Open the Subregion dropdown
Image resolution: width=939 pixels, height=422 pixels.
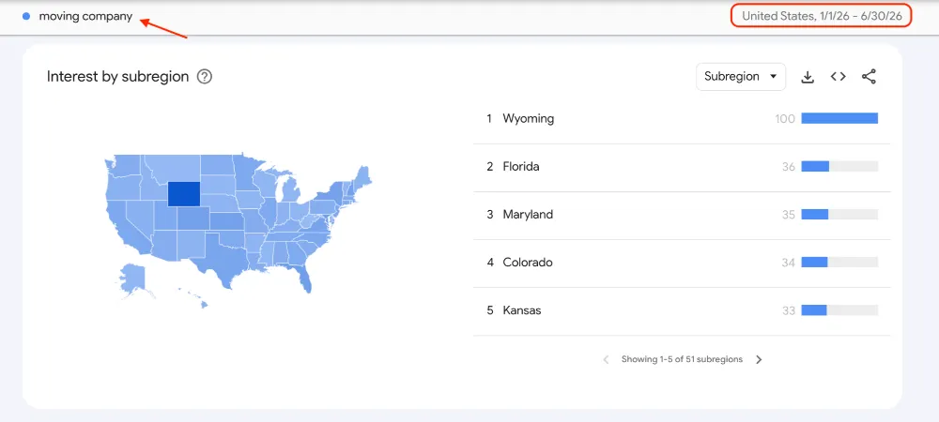click(x=740, y=77)
